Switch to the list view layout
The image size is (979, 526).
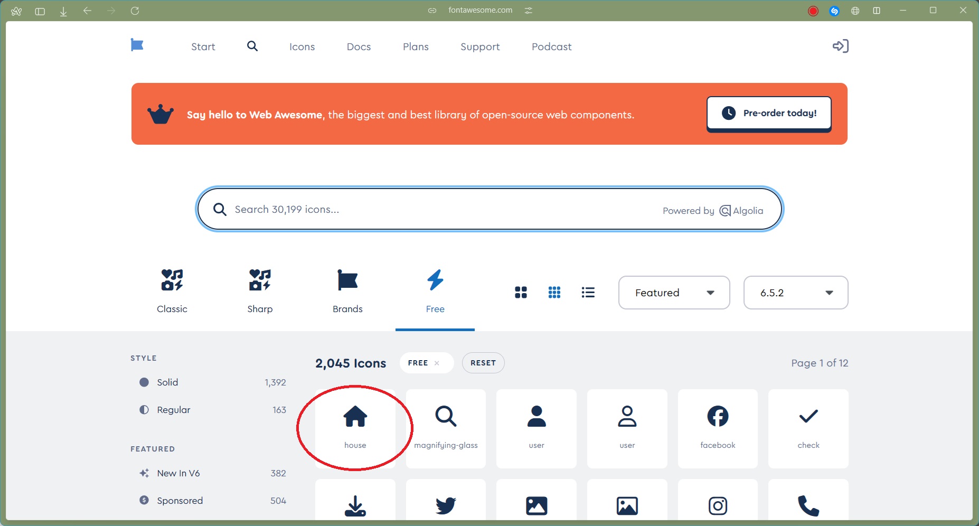(x=588, y=293)
